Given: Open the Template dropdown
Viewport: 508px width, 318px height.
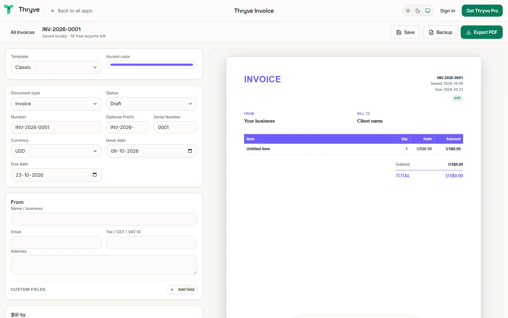Looking at the screenshot, I should tap(56, 67).
